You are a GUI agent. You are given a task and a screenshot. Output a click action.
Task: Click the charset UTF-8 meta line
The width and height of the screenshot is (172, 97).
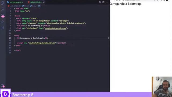pyautogui.click(x=27, y=18)
